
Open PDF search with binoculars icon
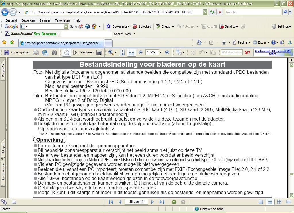[x=54, y=53]
